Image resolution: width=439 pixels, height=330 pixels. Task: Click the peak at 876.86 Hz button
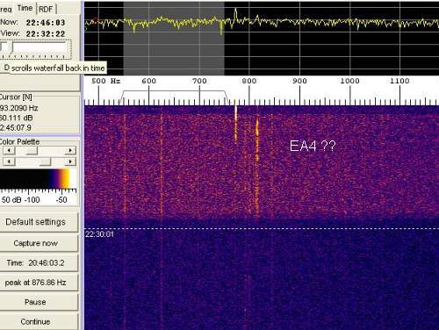[35, 283]
